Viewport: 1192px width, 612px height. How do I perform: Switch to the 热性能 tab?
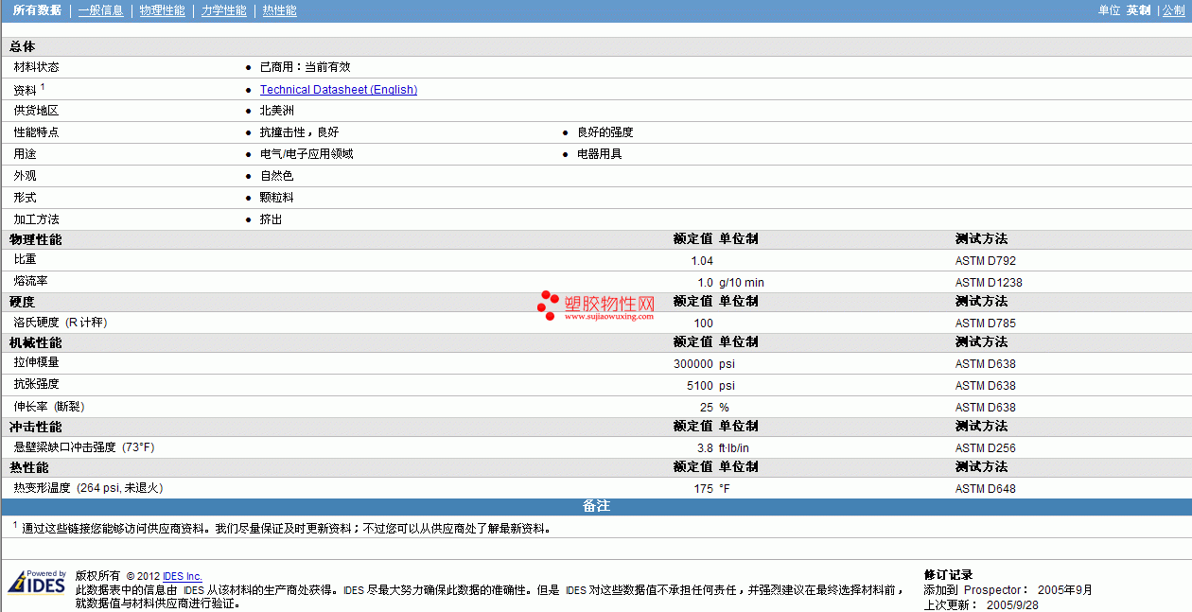click(x=279, y=10)
